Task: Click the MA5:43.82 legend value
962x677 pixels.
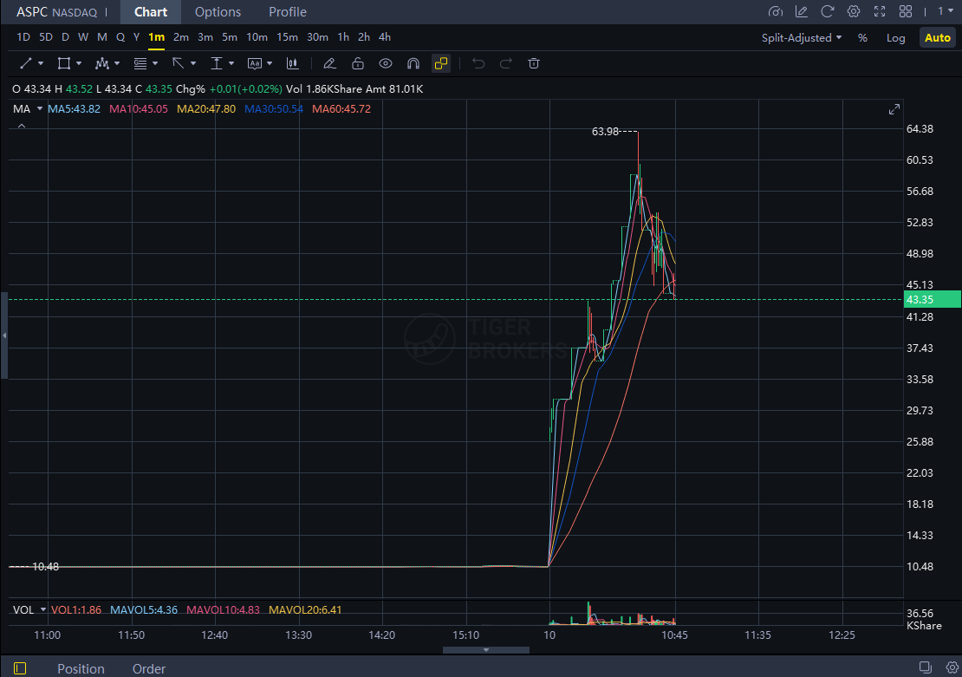Action: coord(75,108)
